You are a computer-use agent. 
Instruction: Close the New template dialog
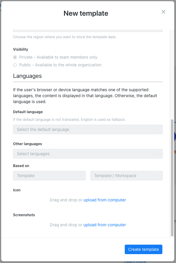[164, 12]
